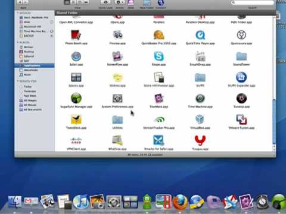Image resolution: width=286 pixels, height=214 pixels.
Task: Open VMware Fusion.app icon
Action: point(241,119)
